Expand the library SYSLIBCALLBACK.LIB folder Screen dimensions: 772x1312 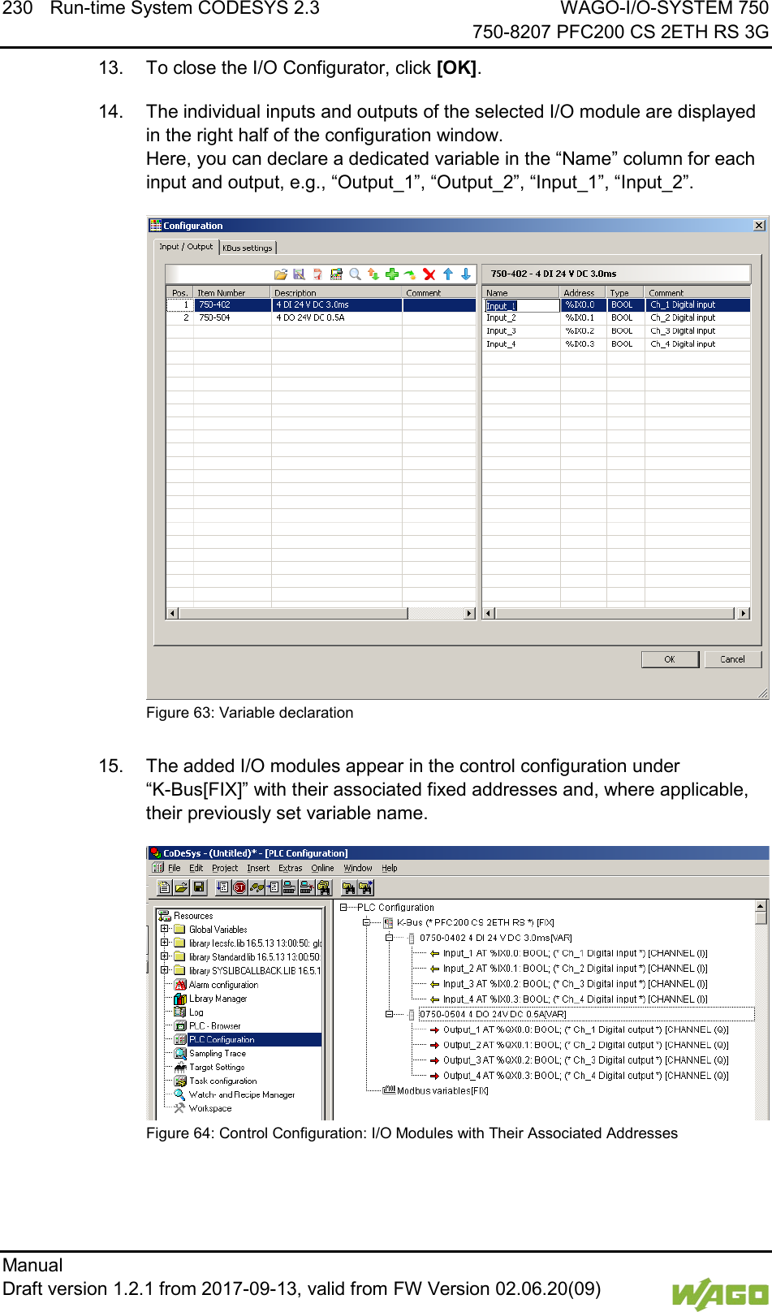[165, 970]
